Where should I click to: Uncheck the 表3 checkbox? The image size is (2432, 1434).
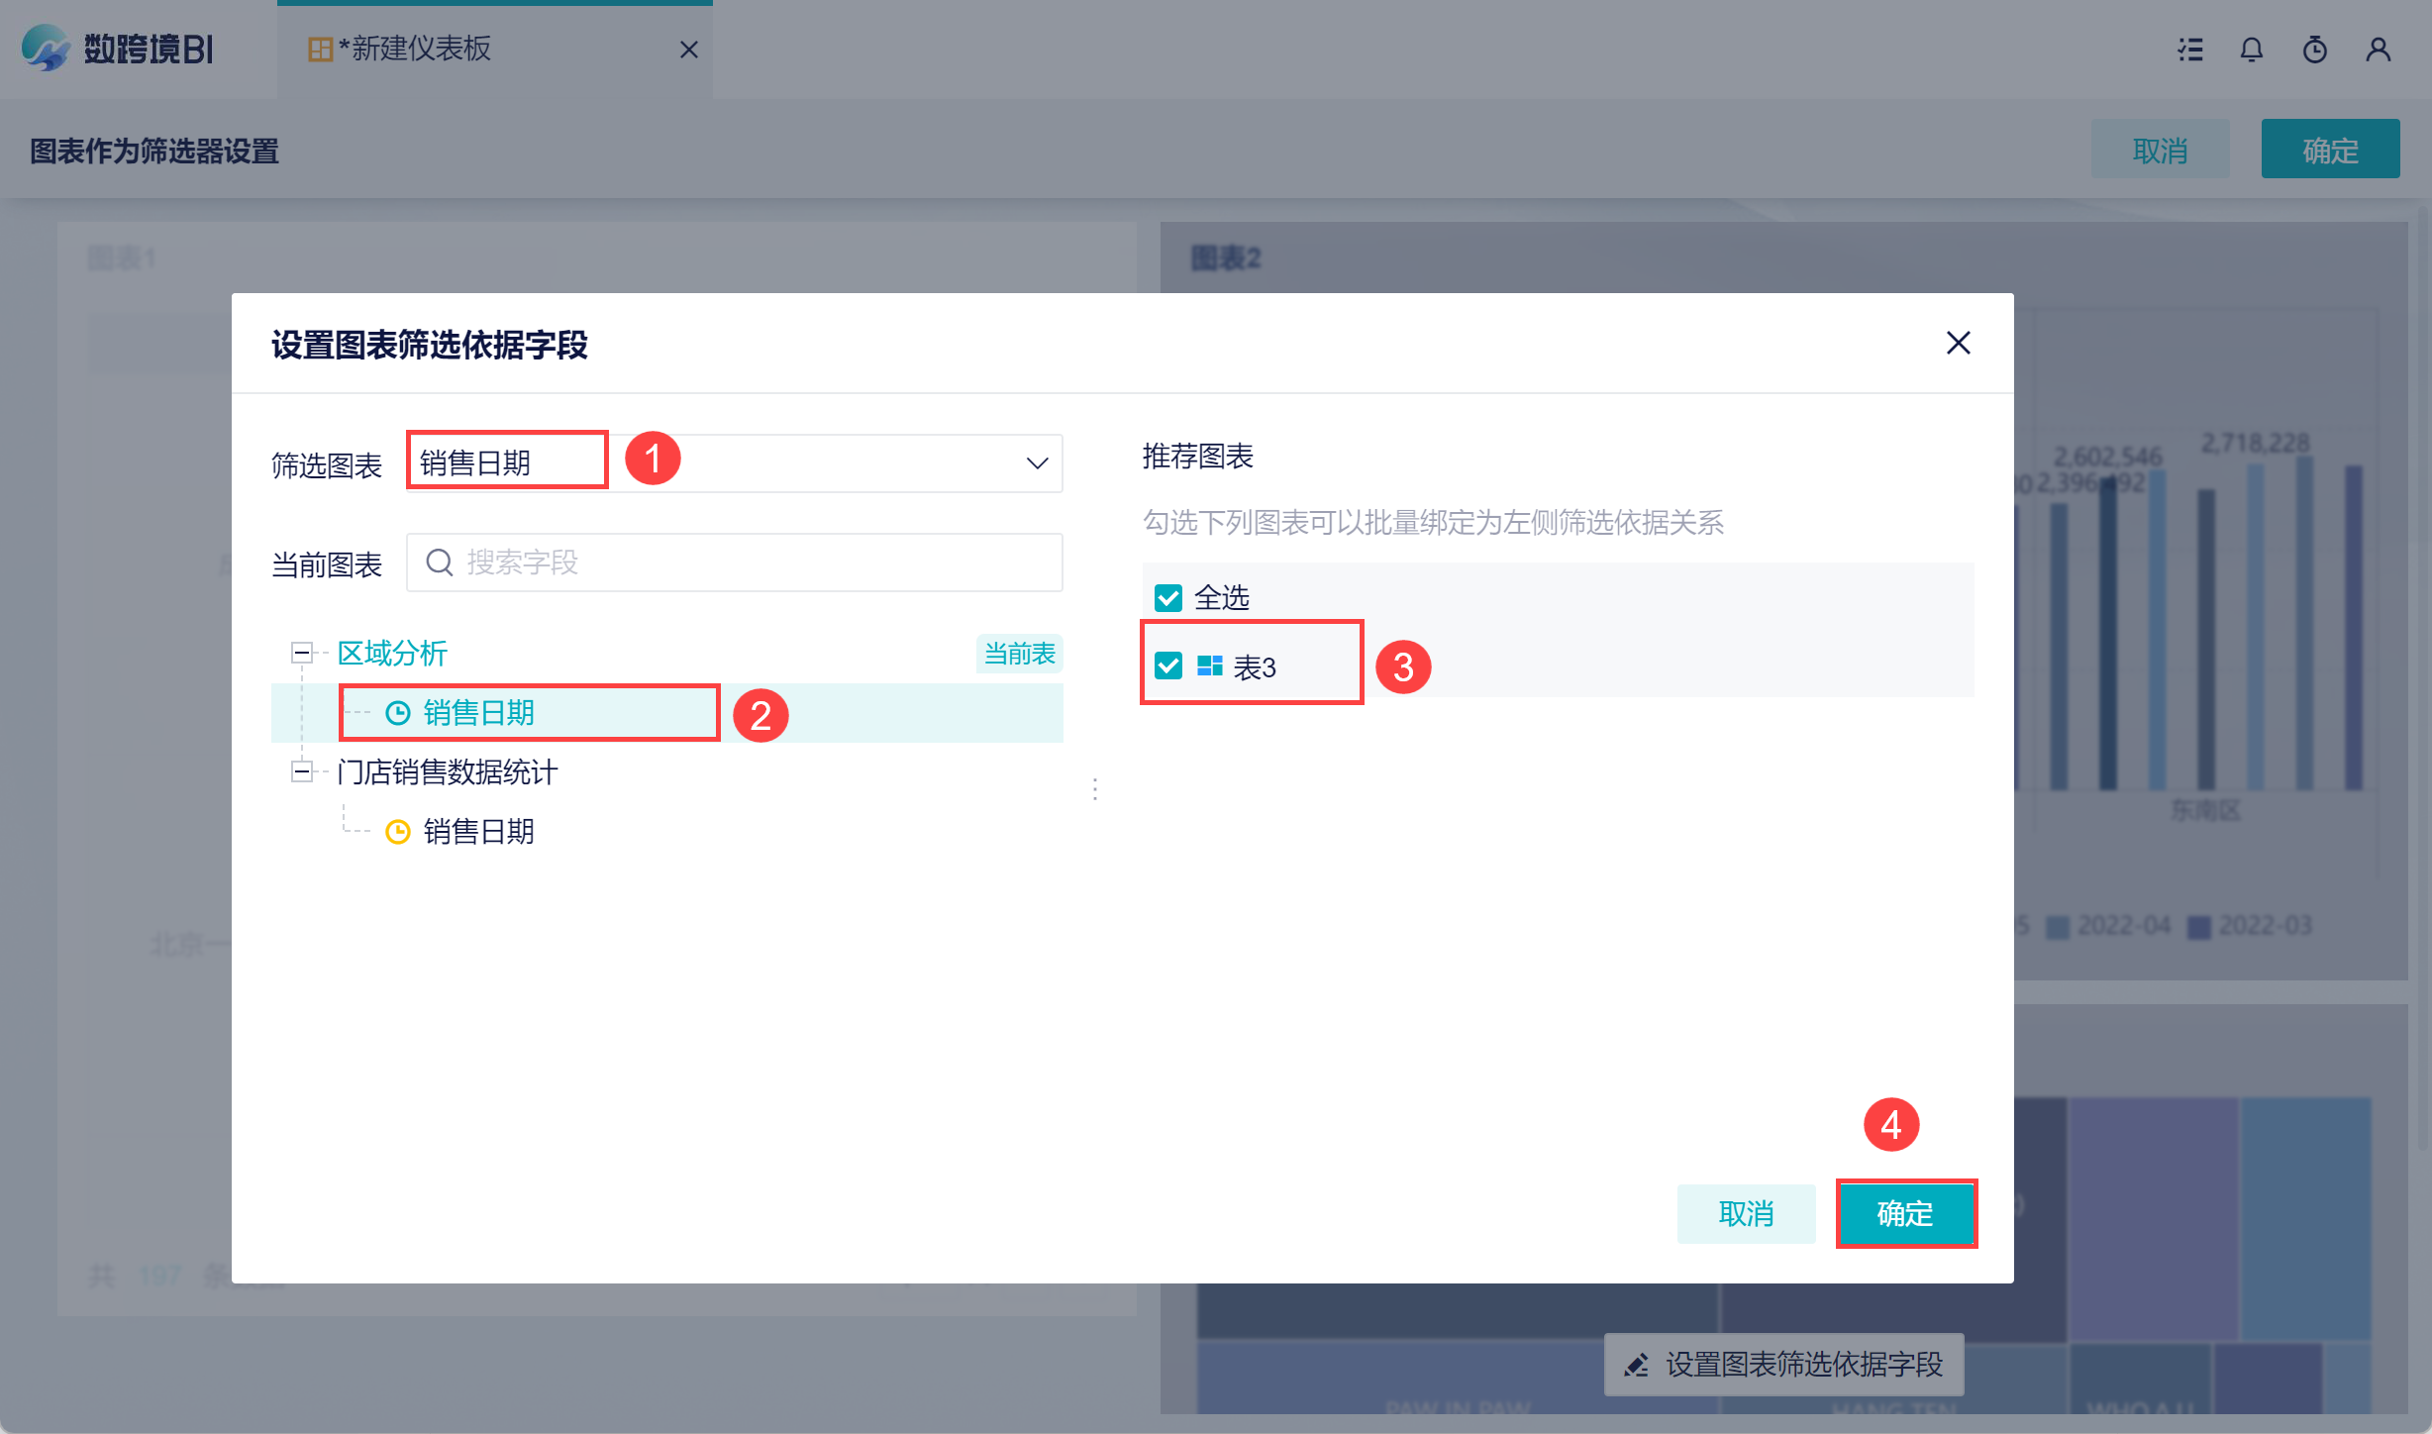tap(1168, 666)
